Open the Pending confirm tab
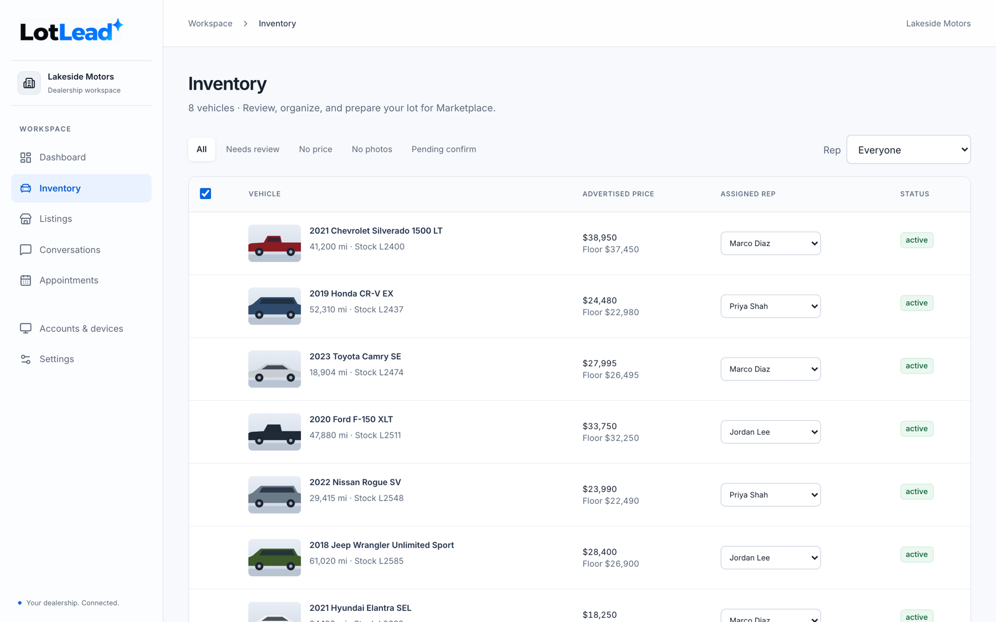This screenshot has height=622, width=996. coord(444,149)
